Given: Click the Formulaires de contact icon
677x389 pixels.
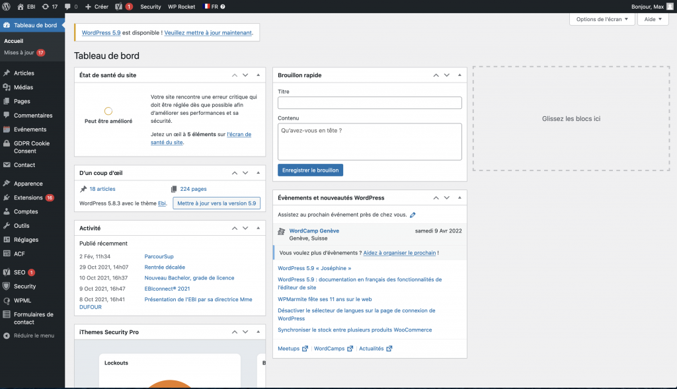Looking at the screenshot, I should point(7,314).
